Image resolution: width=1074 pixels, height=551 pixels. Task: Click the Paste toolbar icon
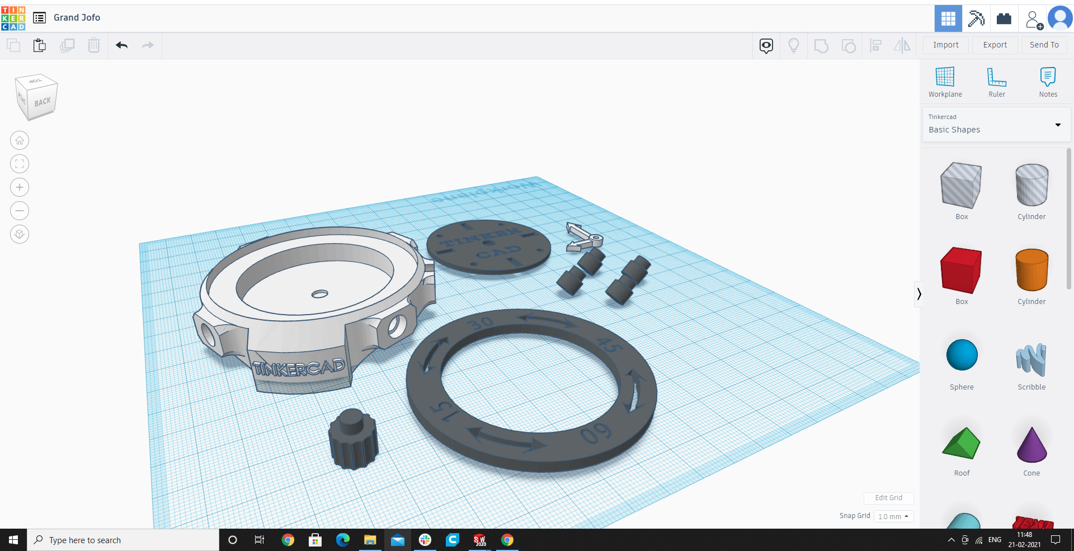(x=39, y=45)
